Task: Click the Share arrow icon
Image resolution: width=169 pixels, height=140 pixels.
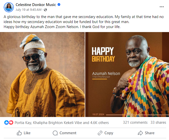Action: [x=140, y=133]
